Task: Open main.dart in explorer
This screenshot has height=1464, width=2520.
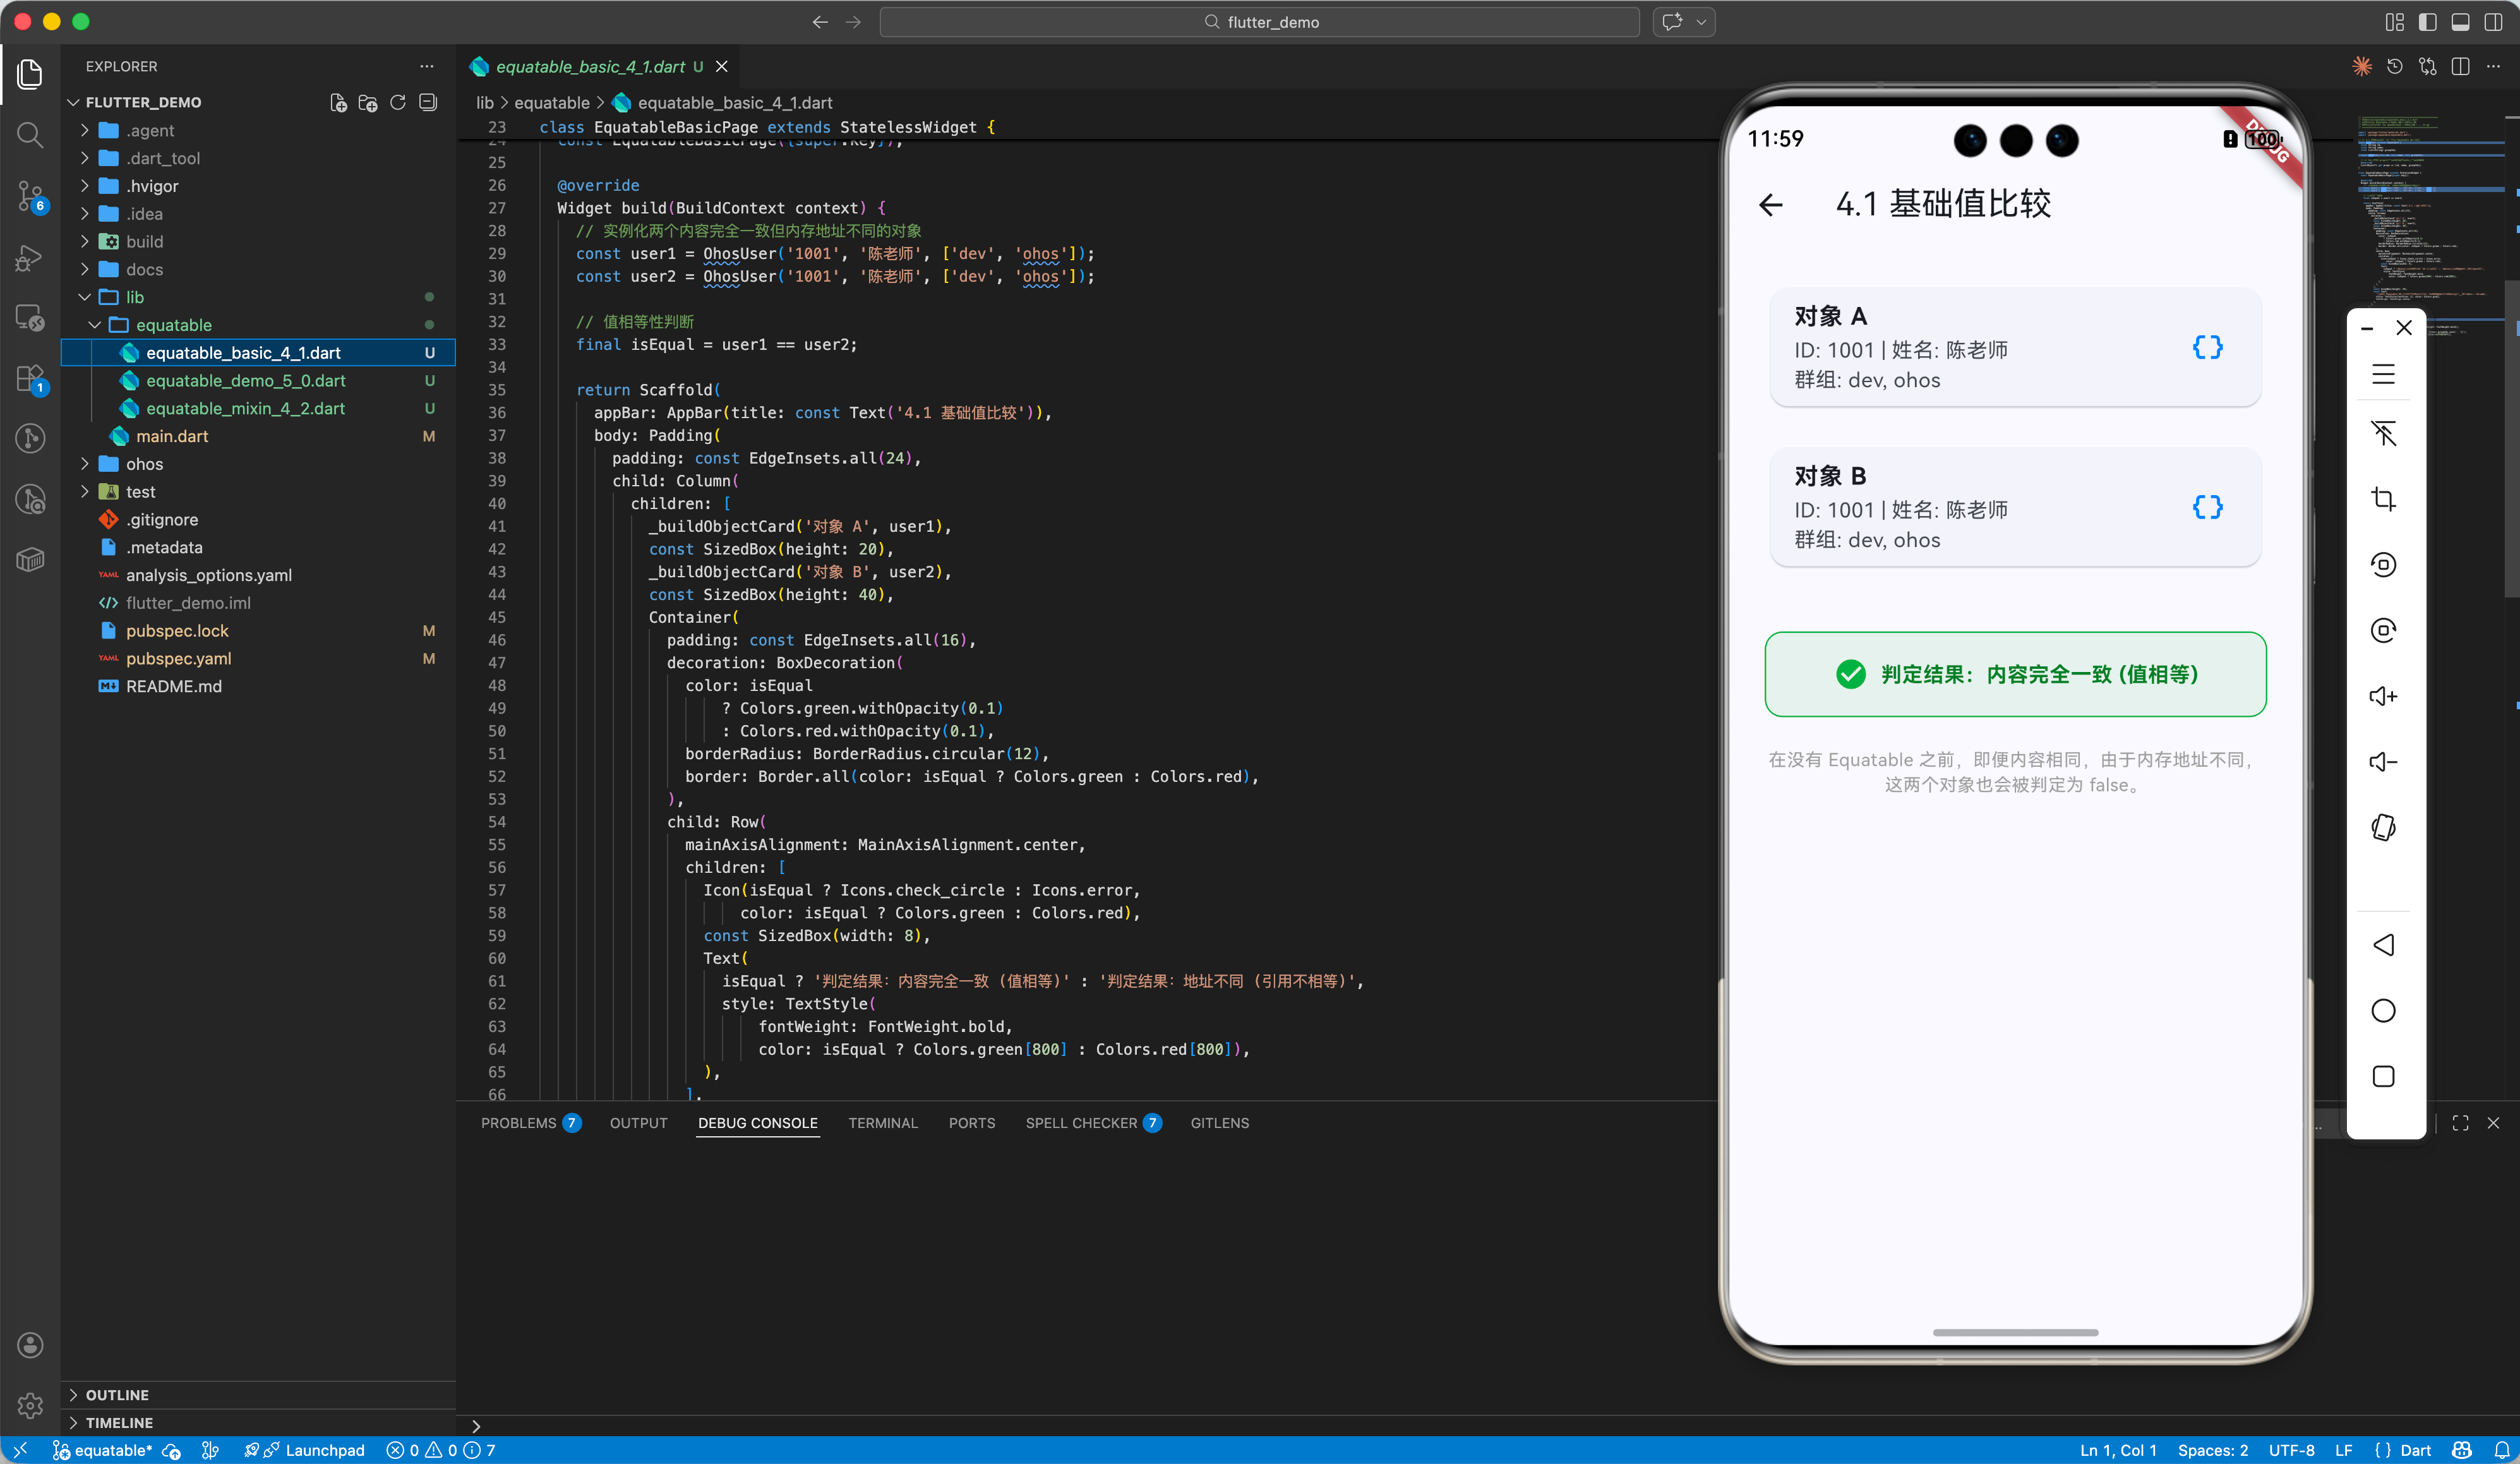Action: 172,436
